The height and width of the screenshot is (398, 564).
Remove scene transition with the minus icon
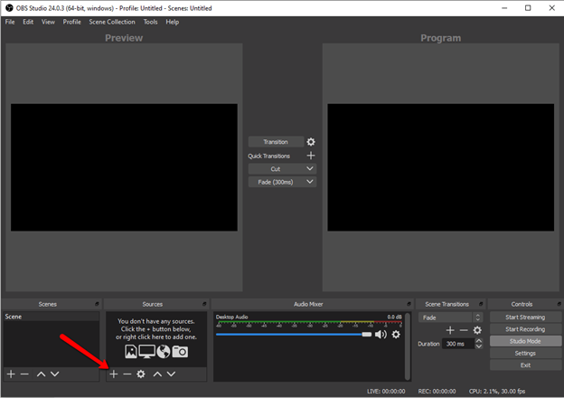pyautogui.click(x=464, y=330)
